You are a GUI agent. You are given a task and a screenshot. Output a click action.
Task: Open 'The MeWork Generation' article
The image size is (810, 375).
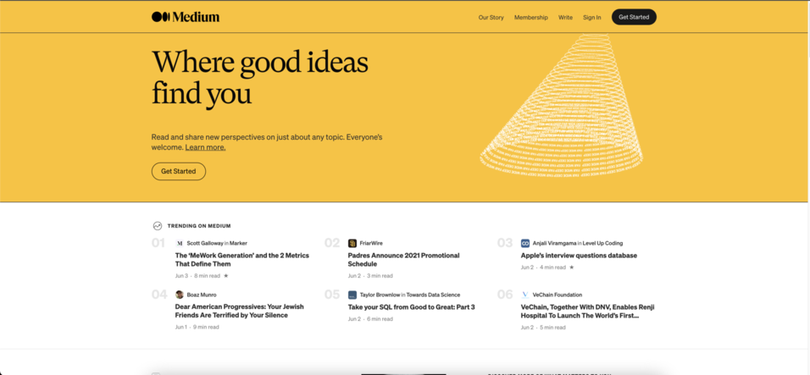pos(242,260)
